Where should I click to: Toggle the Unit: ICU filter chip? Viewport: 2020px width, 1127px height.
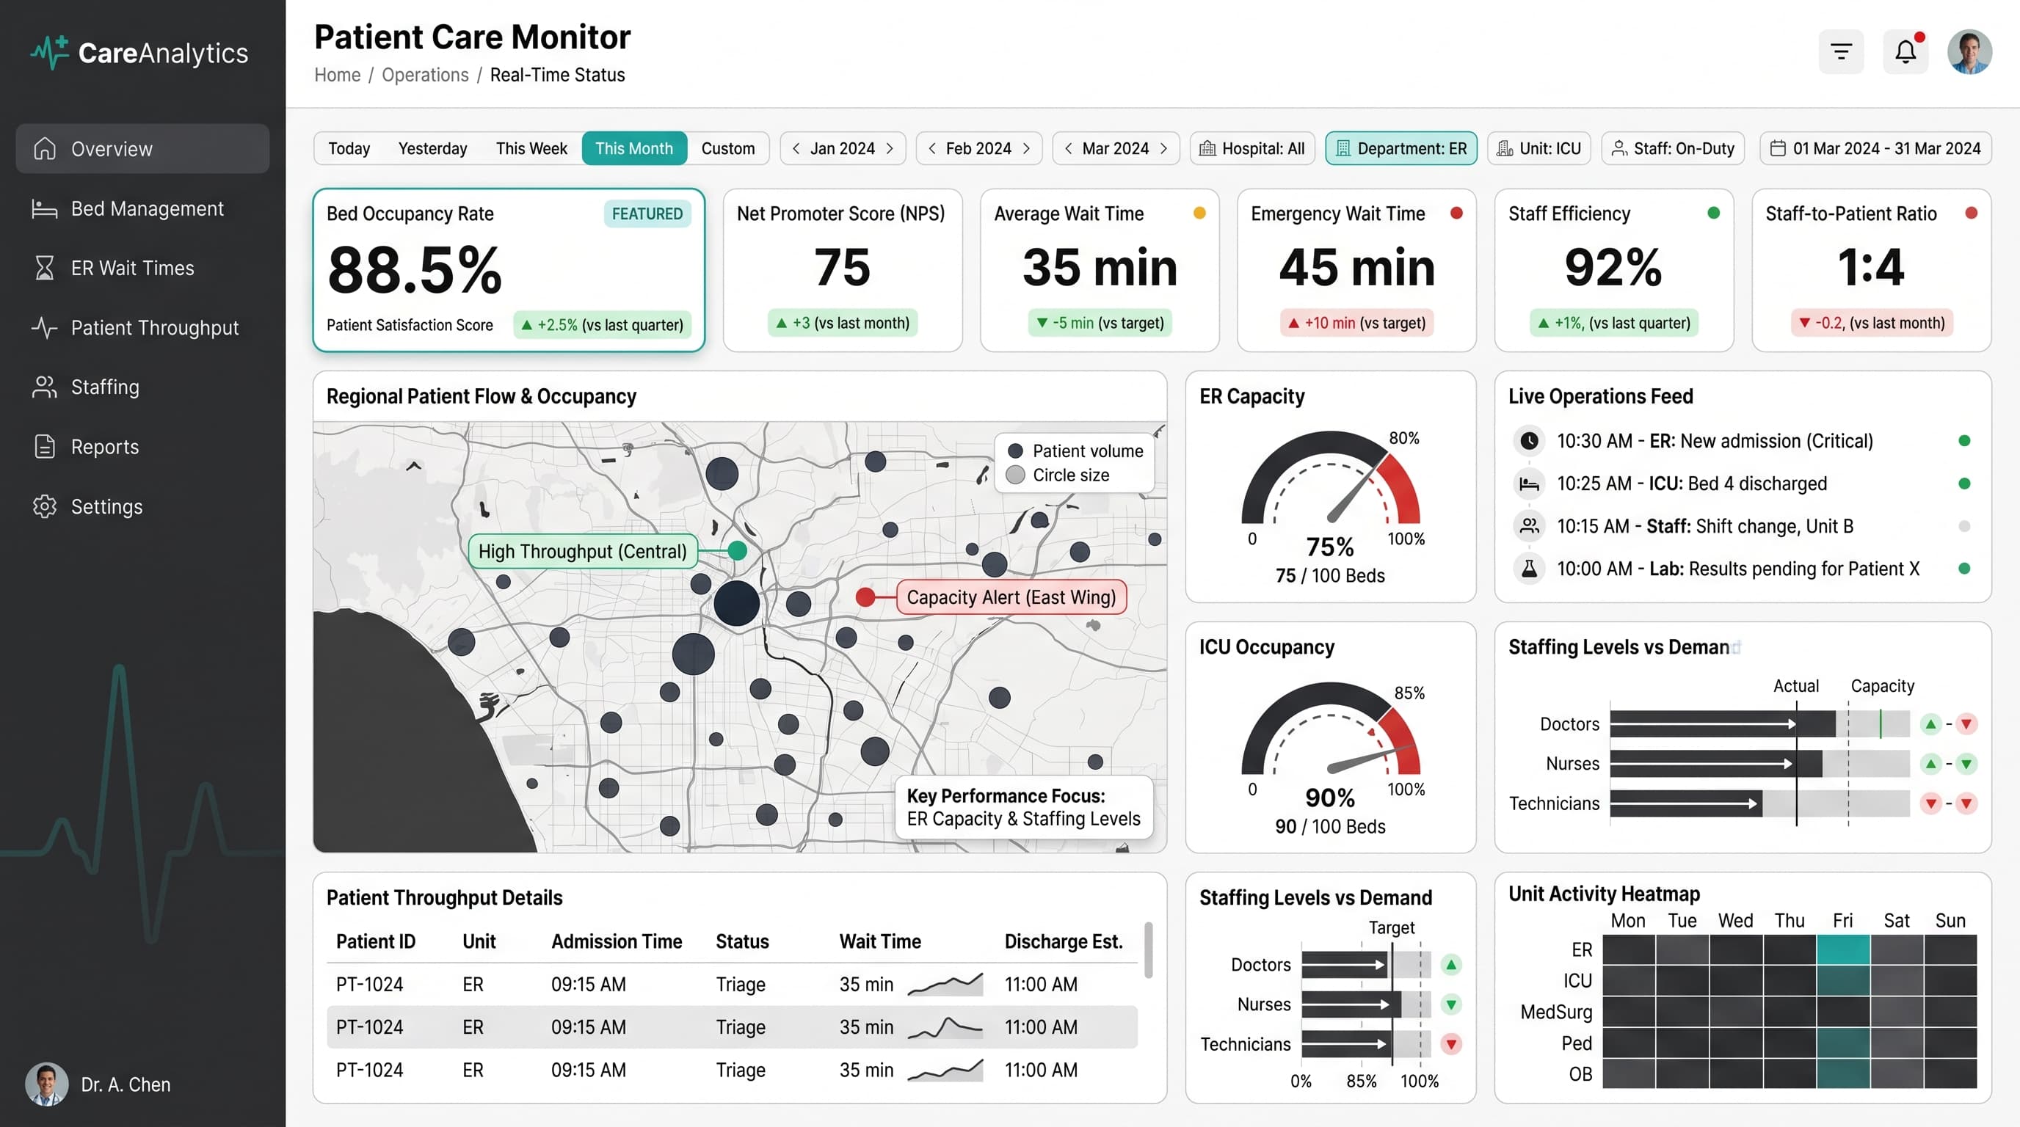coord(1538,148)
